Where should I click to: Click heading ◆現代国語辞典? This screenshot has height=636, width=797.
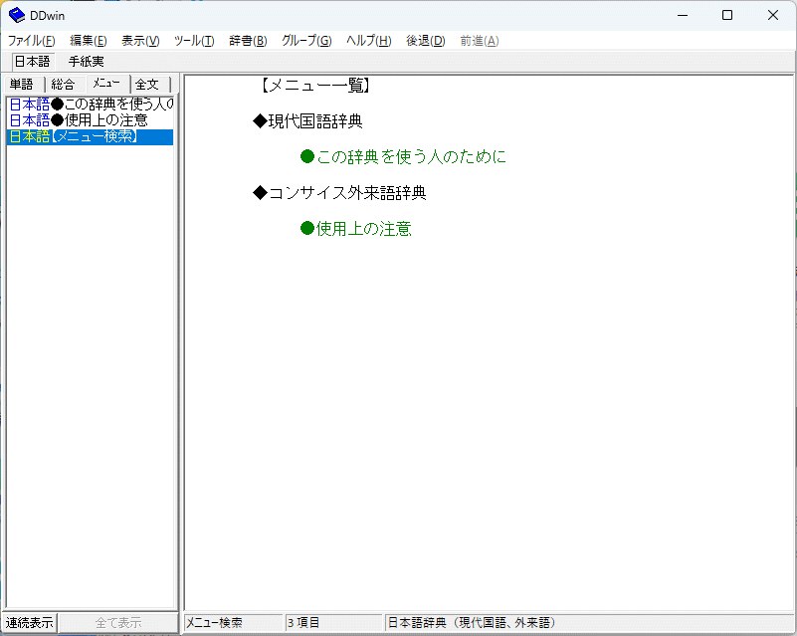click(308, 121)
